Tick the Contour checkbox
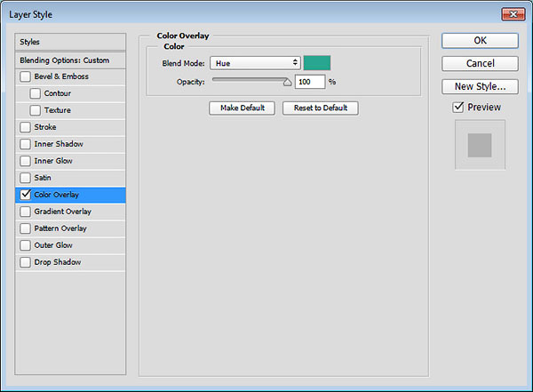This screenshot has height=392, width=533. (x=35, y=93)
